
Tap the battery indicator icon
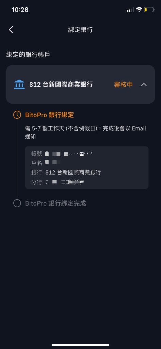click(x=149, y=10)
